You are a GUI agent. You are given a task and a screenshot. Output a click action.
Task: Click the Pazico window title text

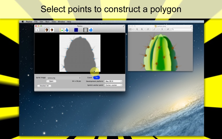click(80, 26)
